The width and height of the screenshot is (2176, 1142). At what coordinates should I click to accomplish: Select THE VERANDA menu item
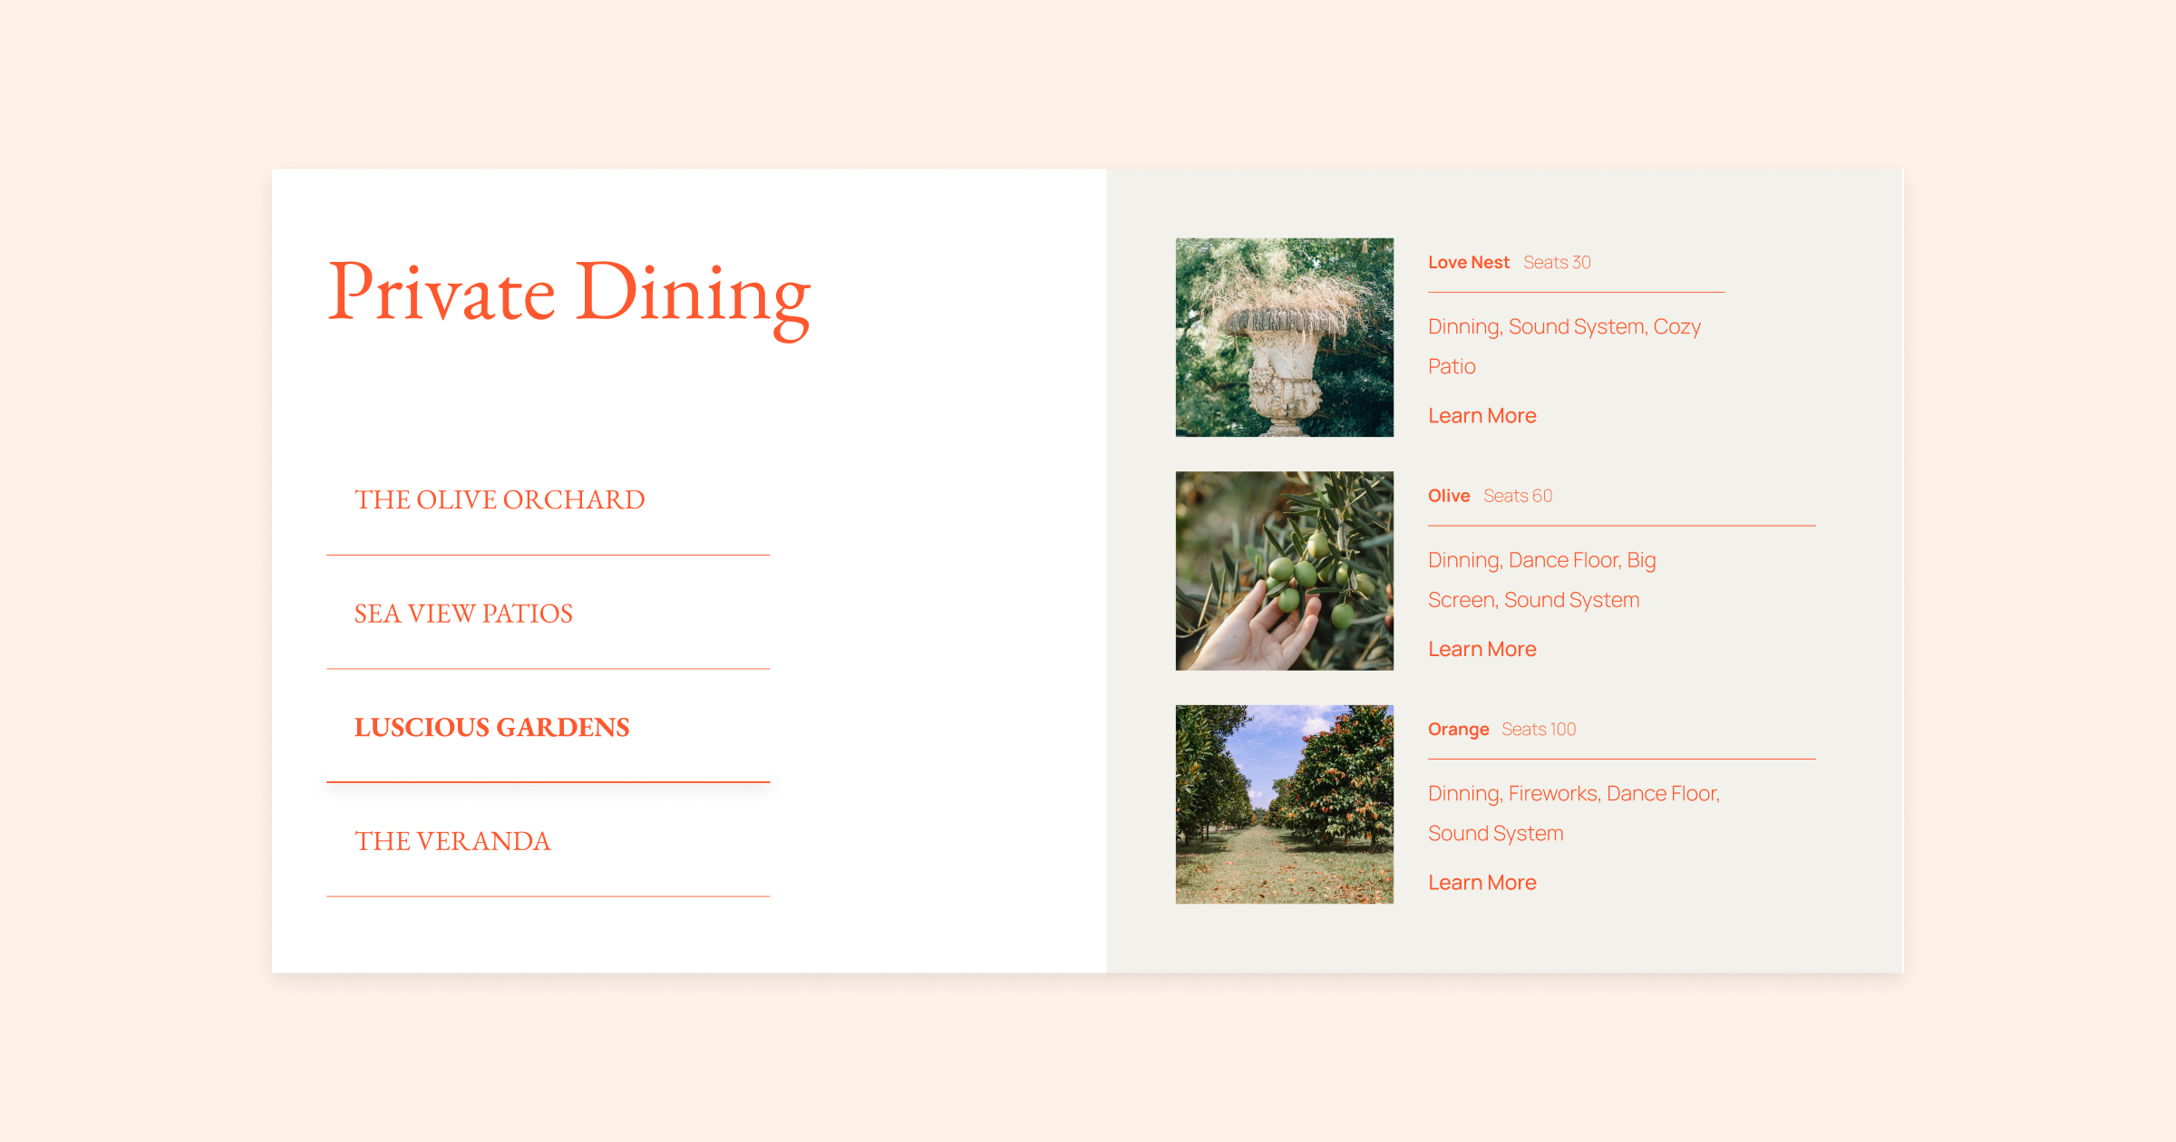[x=452, y=840]
